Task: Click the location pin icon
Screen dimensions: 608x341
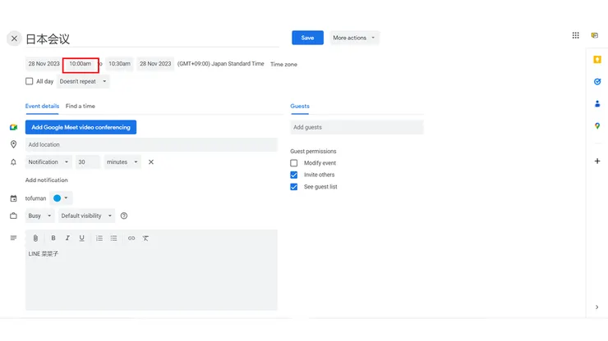Action: point(14,144)
